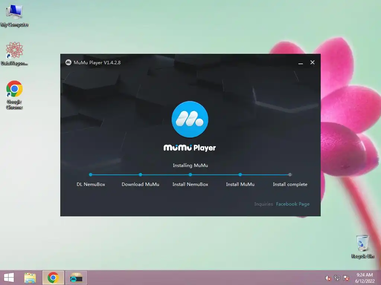
Task: Click the 'Install NemuBox' step label
Action: 190,184
